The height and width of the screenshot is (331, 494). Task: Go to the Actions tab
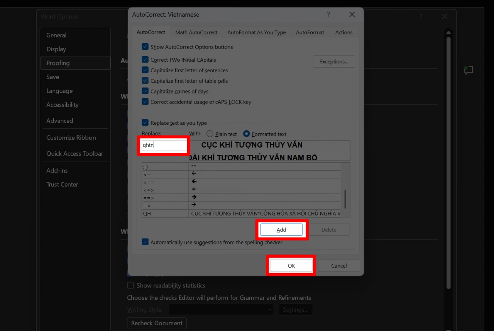coord(343,32)
